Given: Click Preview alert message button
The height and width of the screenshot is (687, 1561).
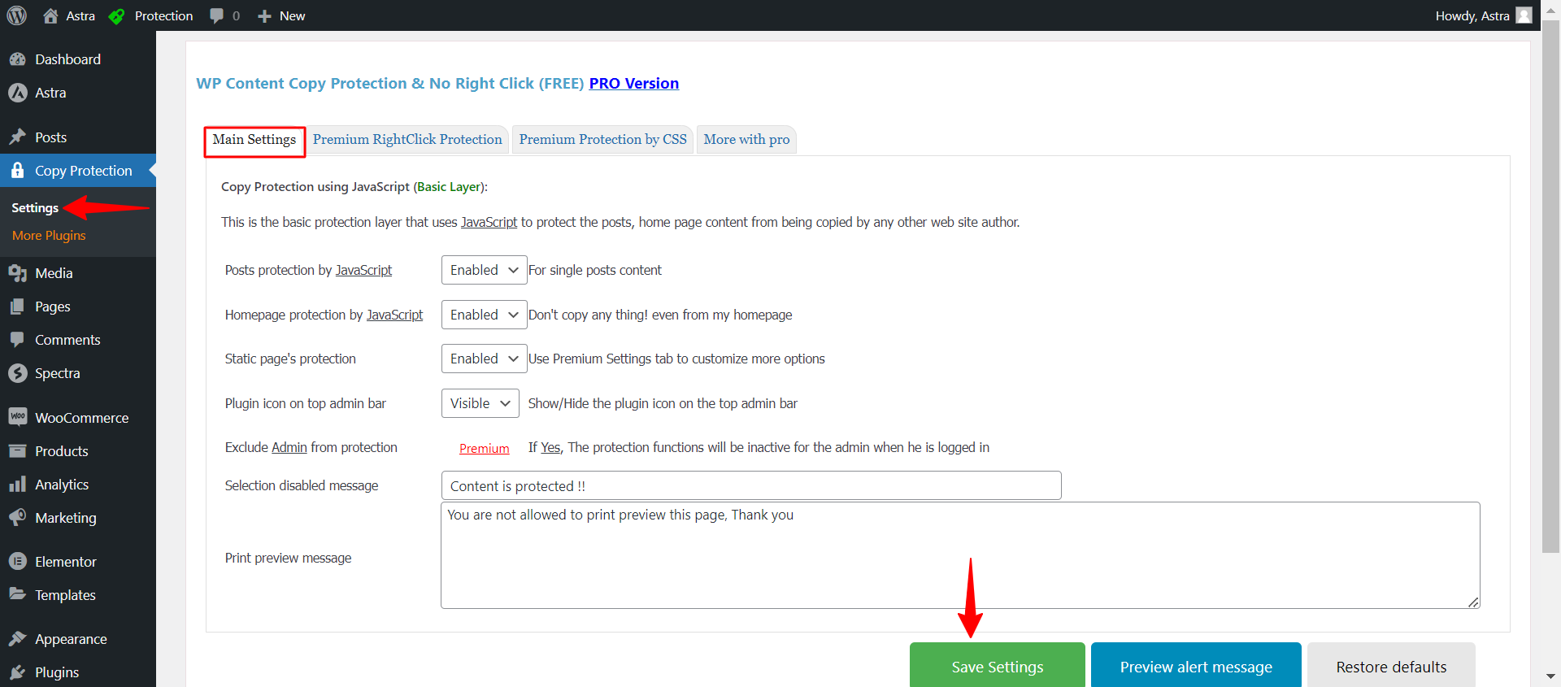Looking at the screenshot, I should tap(1196, 666).
